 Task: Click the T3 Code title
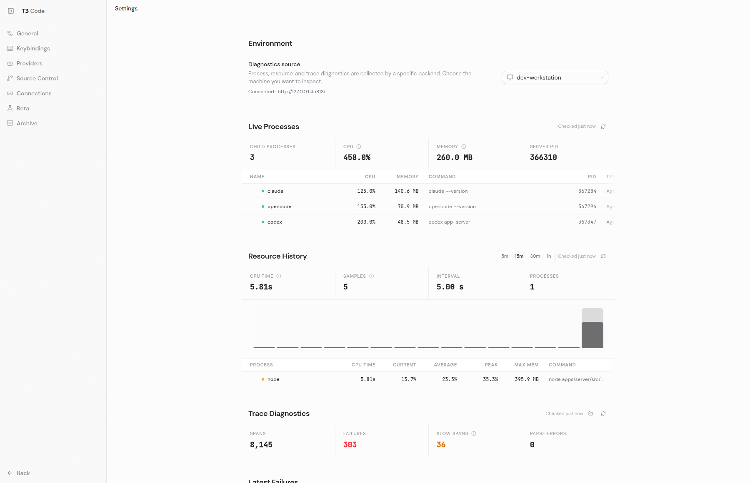click(x=33, y=11)
